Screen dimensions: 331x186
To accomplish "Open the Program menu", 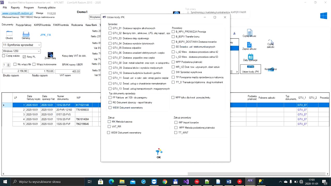I will coord(29,7).
